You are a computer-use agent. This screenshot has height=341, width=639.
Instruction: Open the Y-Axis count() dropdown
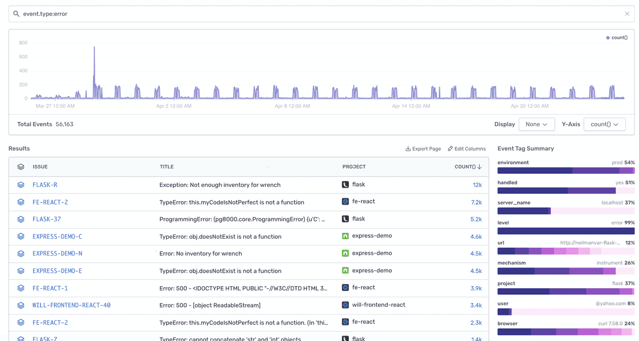(604, 124)
